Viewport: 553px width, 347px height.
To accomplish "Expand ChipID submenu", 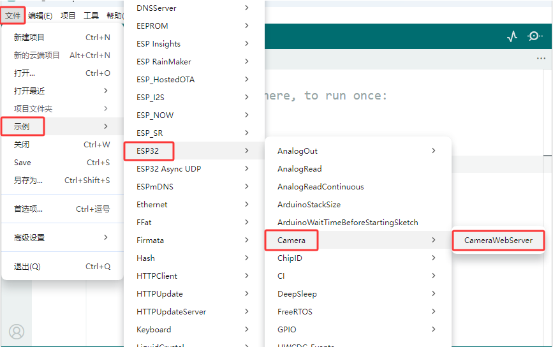I will 358,258.
